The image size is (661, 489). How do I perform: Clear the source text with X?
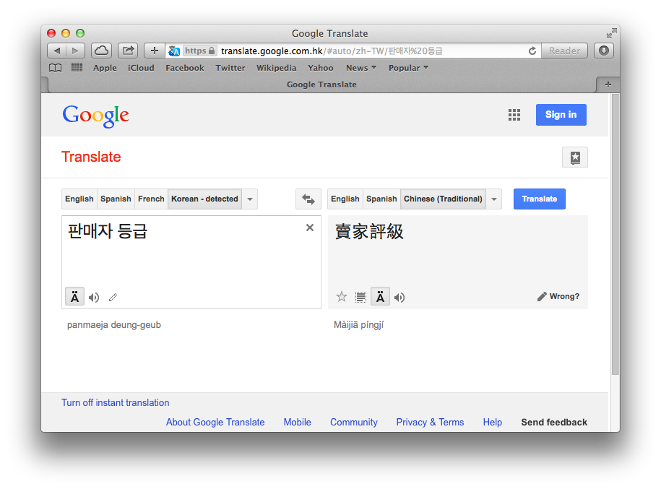tap(310, 228)
